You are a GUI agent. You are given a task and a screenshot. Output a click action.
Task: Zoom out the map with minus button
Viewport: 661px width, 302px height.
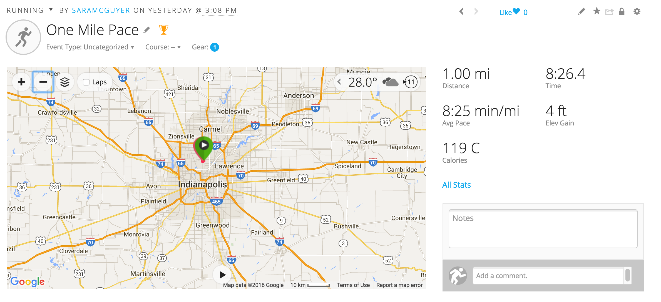43,82
